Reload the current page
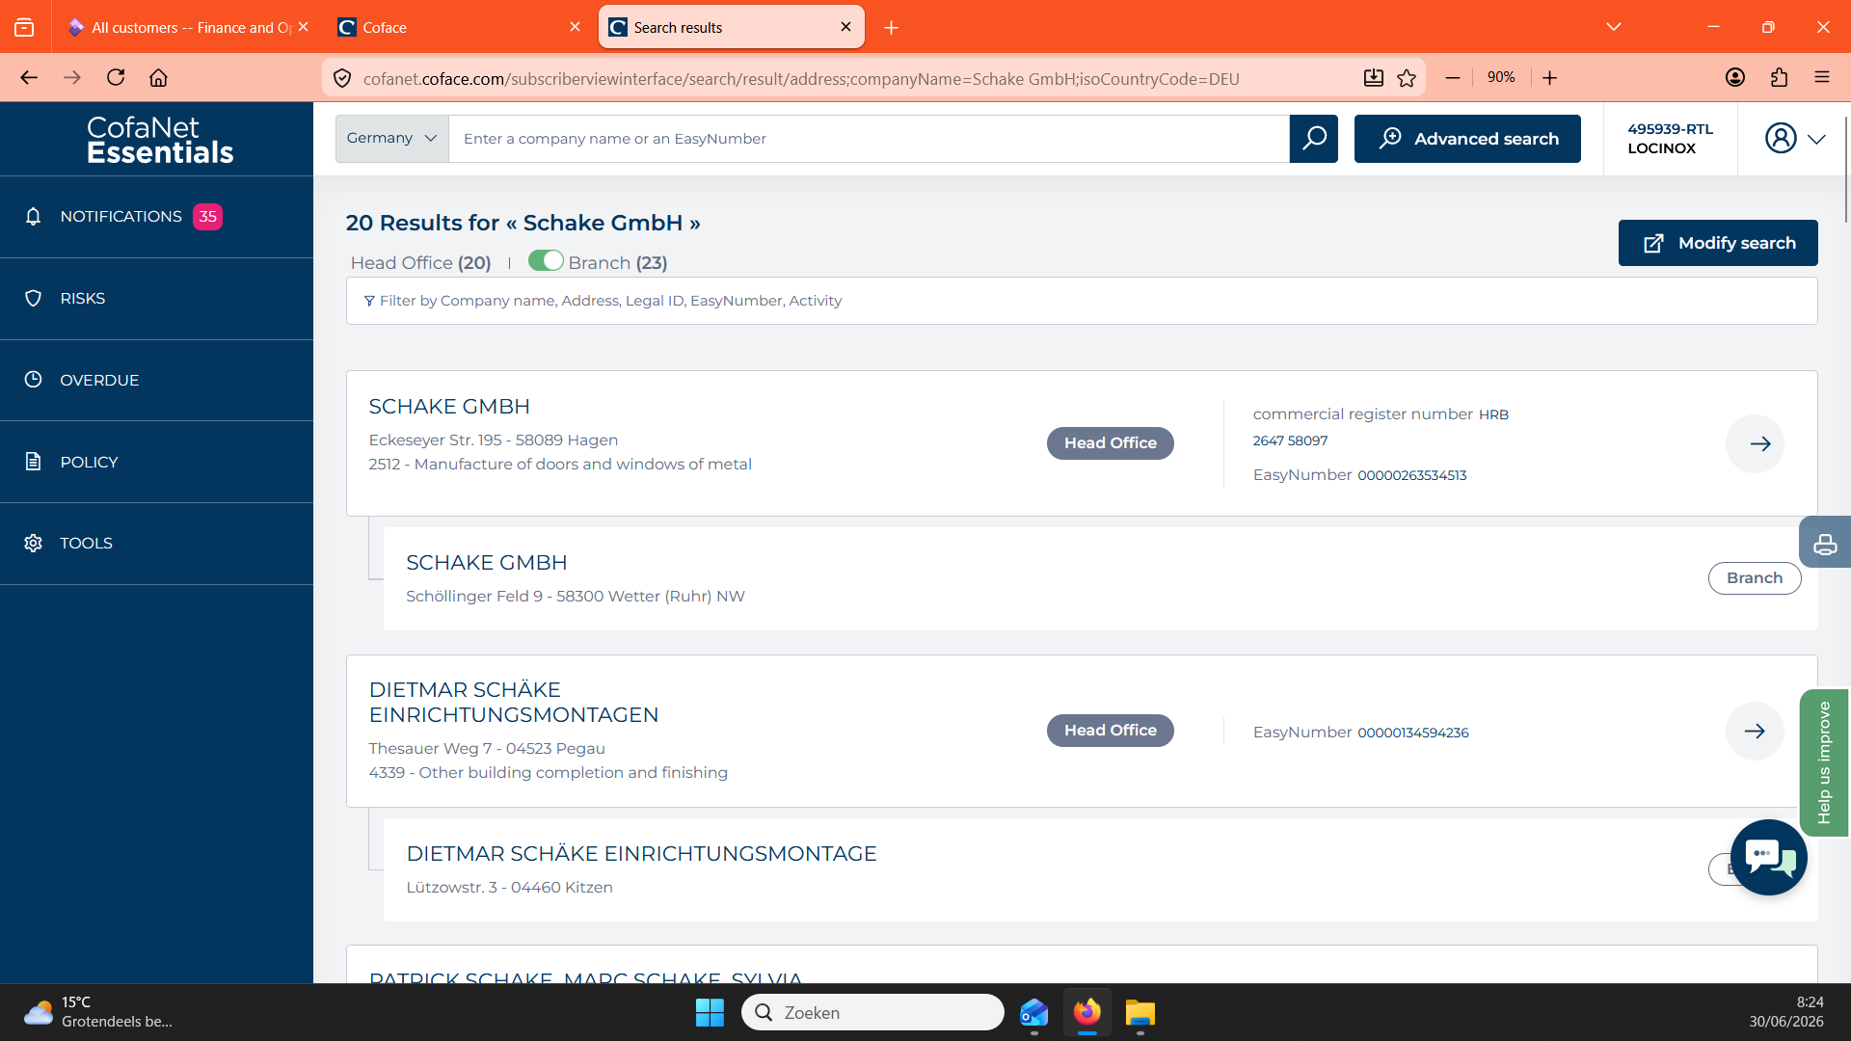This screenshot has width=1851, height=1041. click(x=116, y=78)
